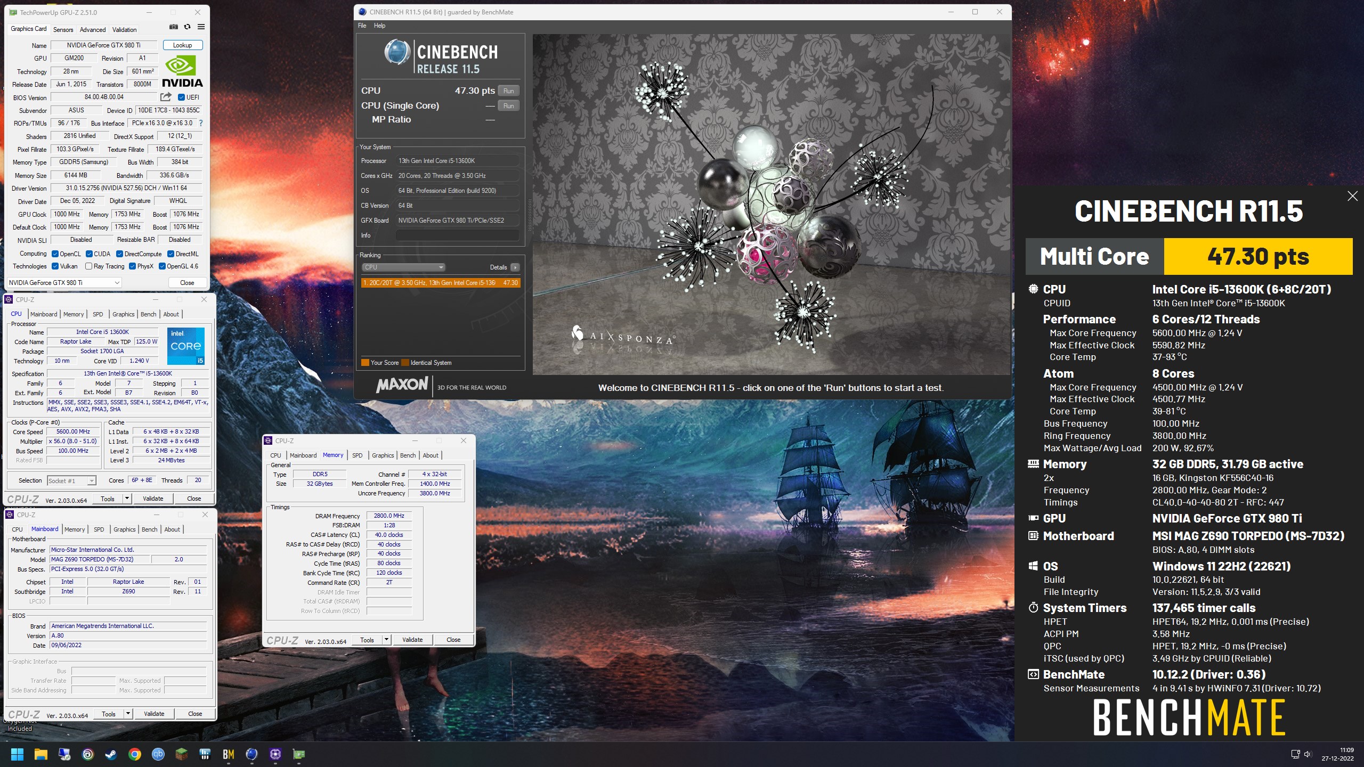Click the GPU-Z refresh icon

click(187, 27)
